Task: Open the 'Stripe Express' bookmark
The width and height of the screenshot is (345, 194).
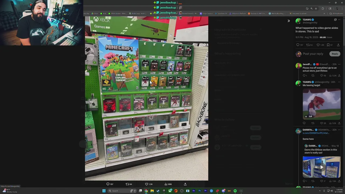Action: click(206, 13)
